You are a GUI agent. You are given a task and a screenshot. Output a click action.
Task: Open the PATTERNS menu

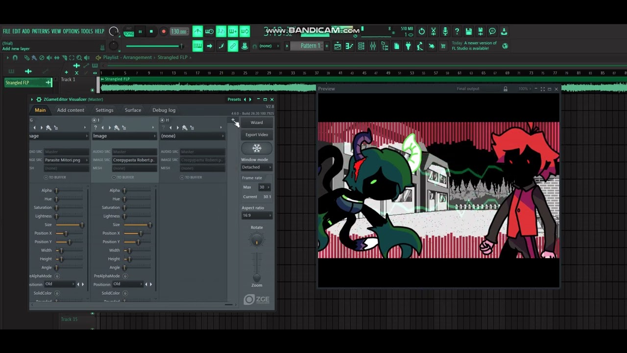click(x=41, y=31)
